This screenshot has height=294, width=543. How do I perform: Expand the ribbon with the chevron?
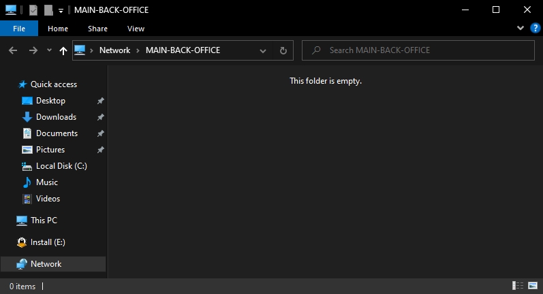pyautogui.click(x=521, y=29)
